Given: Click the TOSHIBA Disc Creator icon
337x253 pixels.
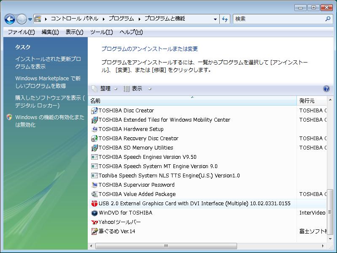Looking at the screenshot, I should (x=94, y=111).
